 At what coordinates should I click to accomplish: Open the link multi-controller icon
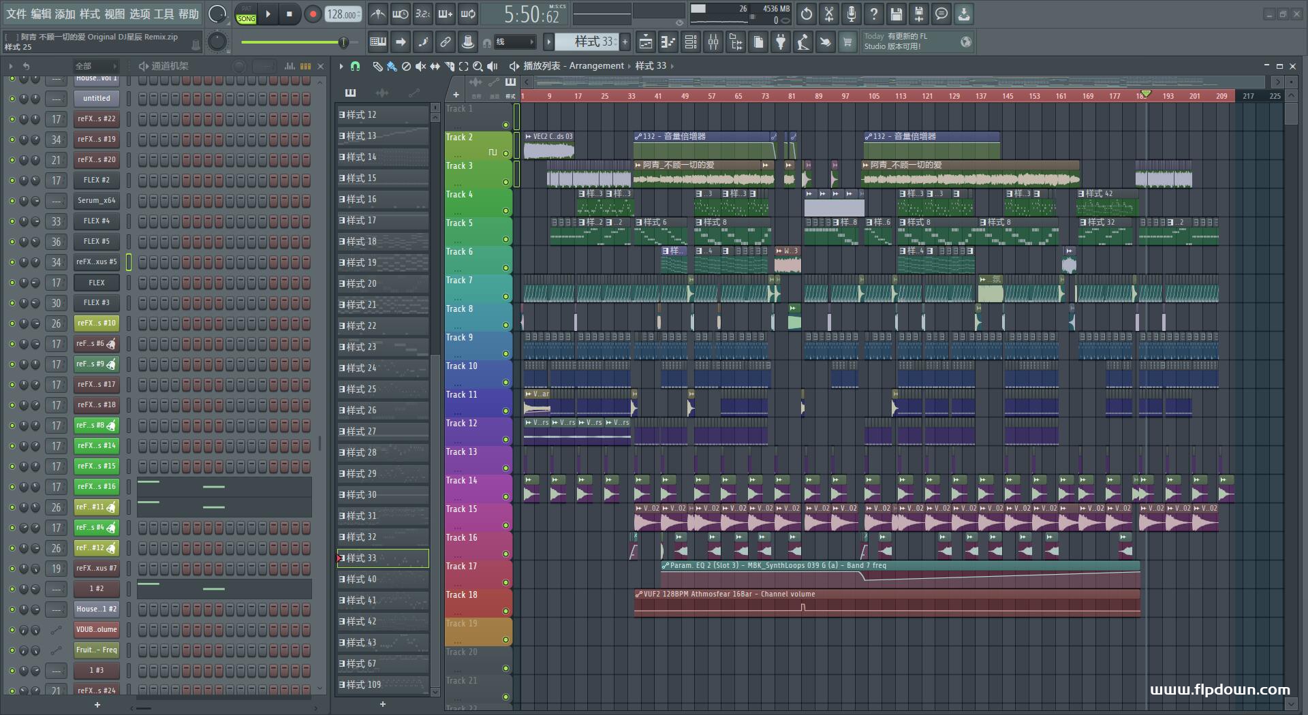pyautogui.click(x=446, y=42)
